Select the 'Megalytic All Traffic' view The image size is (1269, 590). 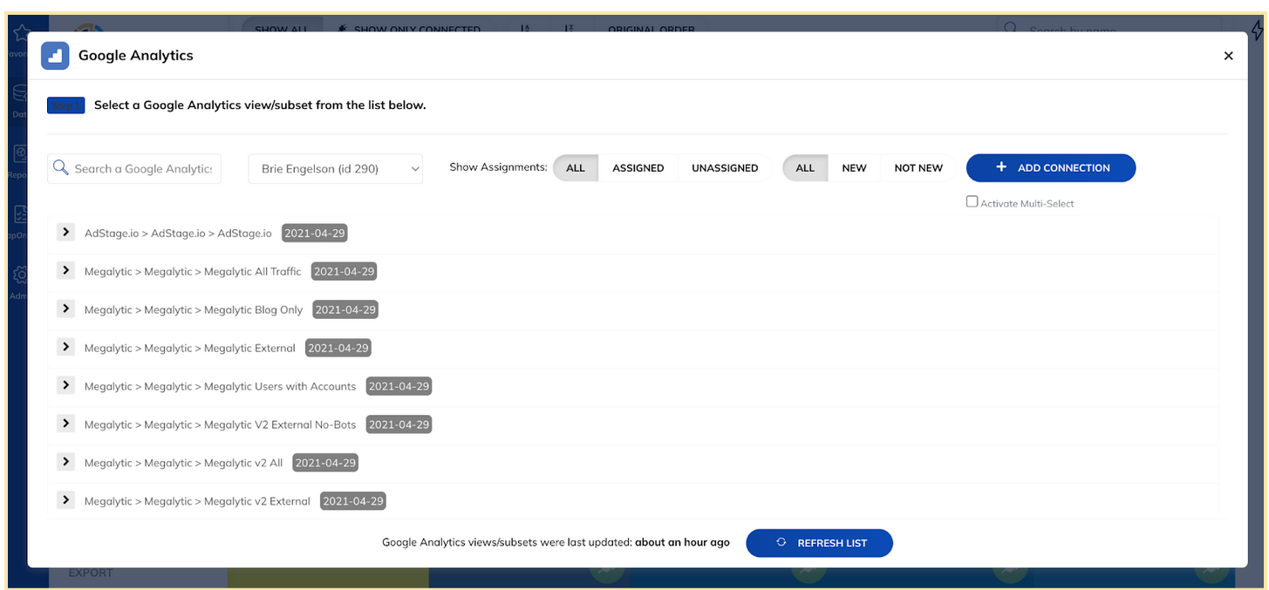[193, 272]
